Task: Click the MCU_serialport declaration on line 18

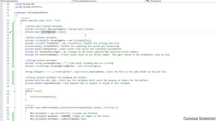Action: [x=56, y=29]
